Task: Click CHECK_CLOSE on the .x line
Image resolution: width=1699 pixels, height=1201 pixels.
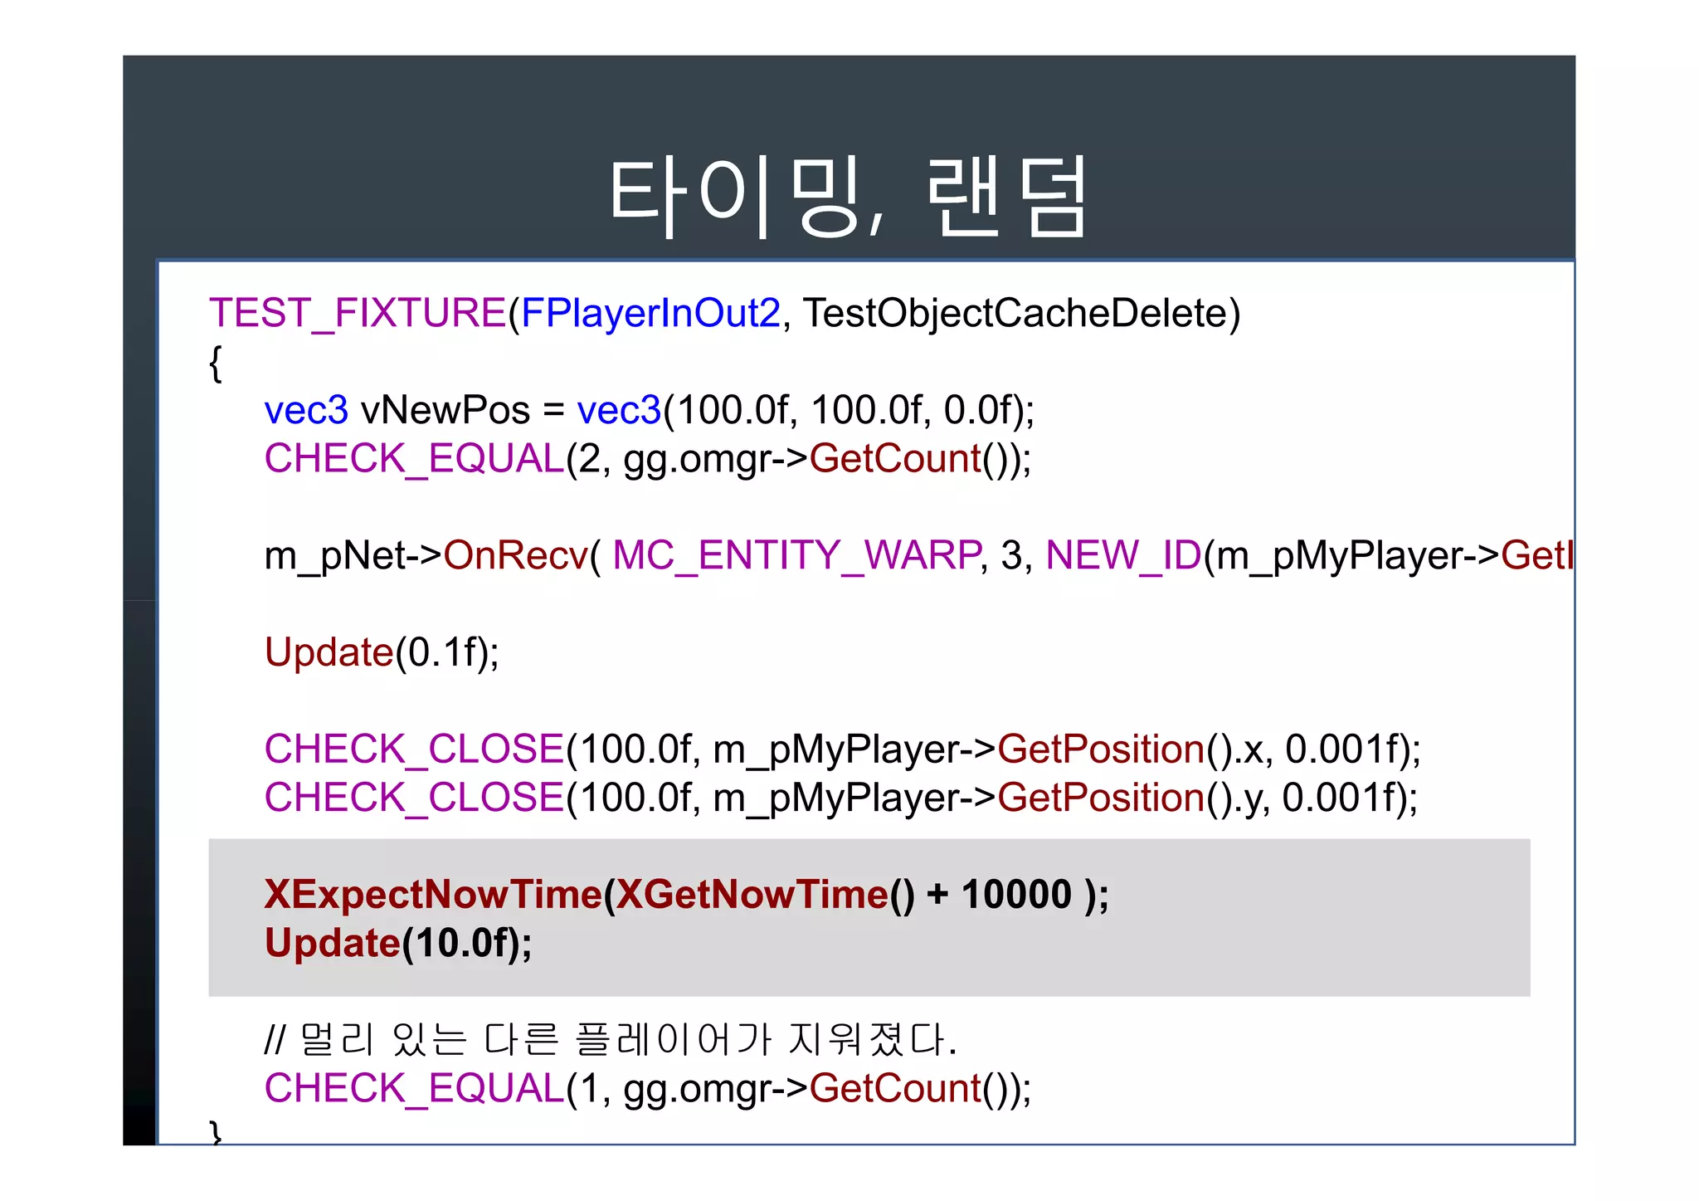Action: click(415, 749)
